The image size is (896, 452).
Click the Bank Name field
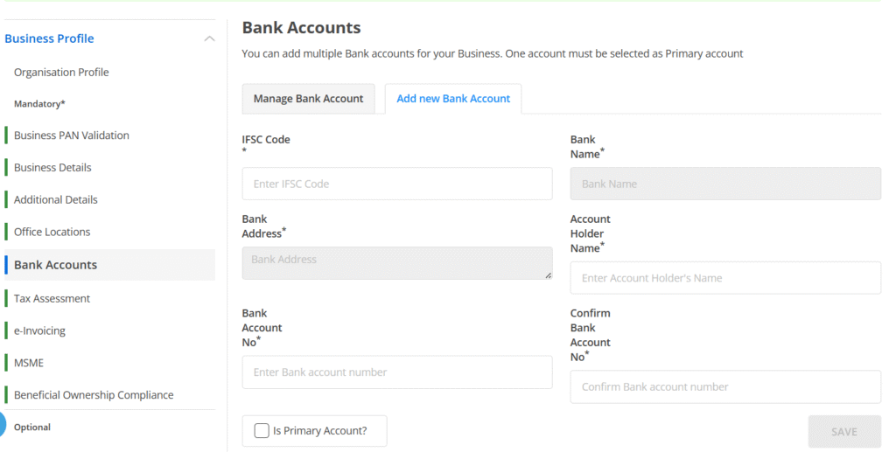725,184
